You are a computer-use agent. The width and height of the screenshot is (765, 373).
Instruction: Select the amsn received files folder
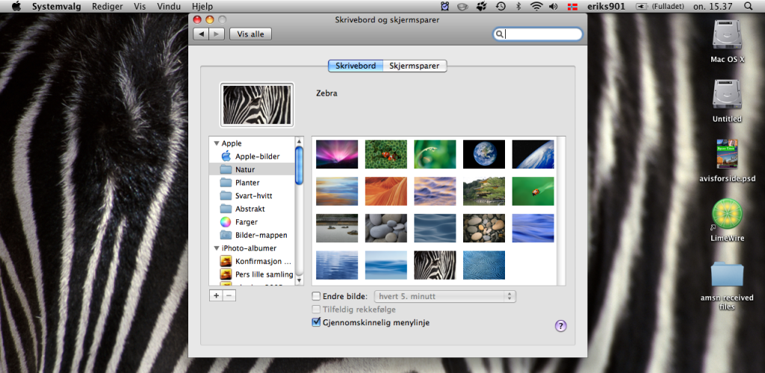(x=727, y=274)
